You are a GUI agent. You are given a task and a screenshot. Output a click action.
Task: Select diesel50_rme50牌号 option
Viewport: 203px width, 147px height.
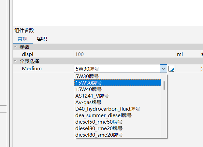click(x=118, y=122)
